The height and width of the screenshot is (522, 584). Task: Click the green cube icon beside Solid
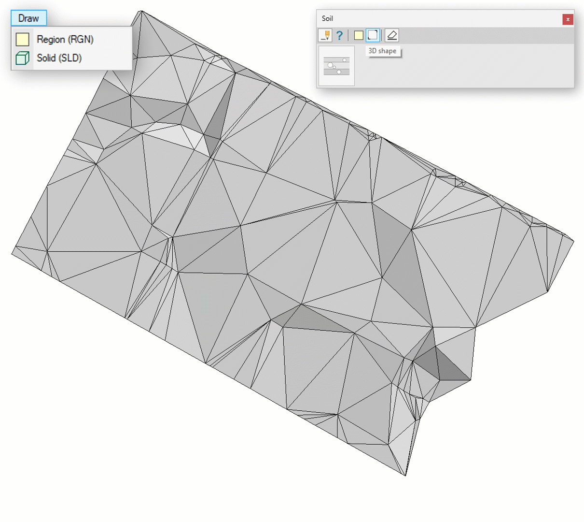coord(22,58)
